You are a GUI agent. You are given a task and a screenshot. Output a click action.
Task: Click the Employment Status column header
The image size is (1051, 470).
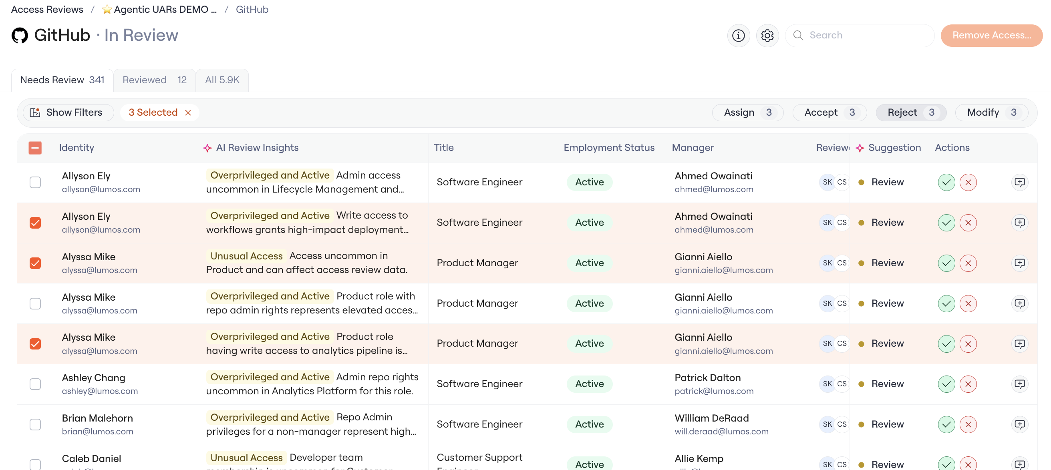[609, 148]
